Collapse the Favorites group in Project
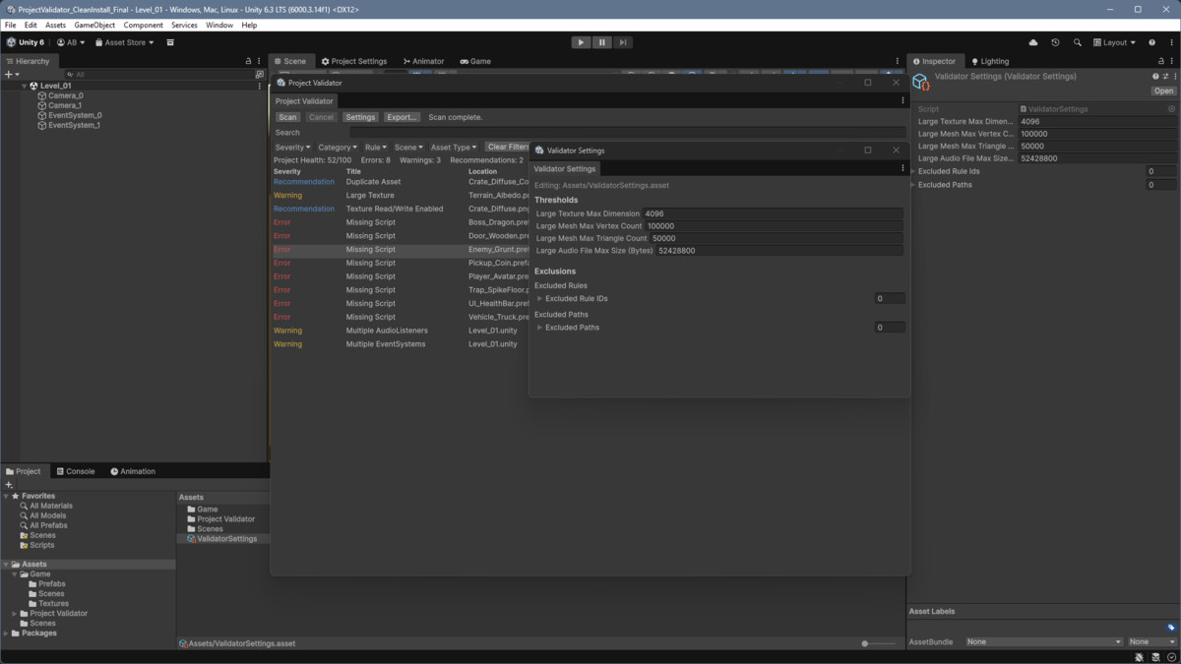 (6, 496)
